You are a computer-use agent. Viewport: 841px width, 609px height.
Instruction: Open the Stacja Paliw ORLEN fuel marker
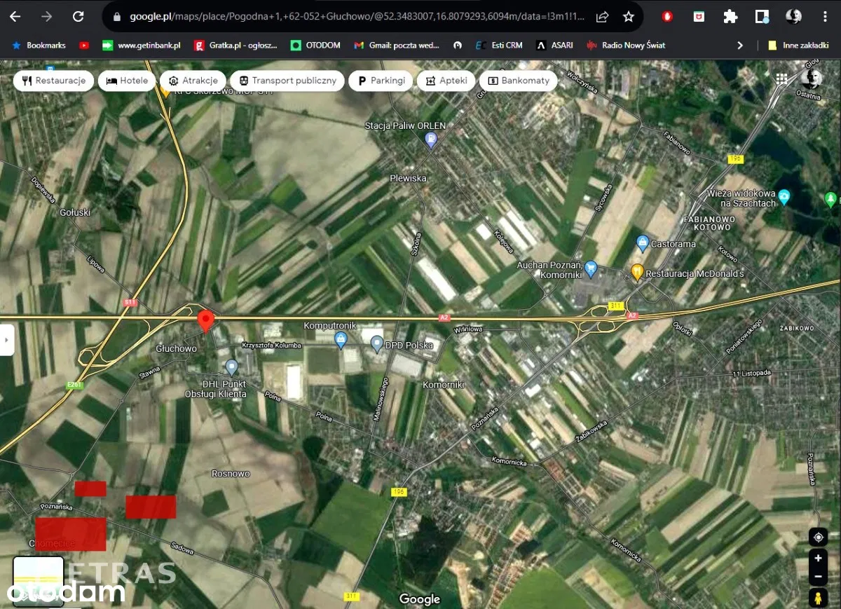[430, 140]
